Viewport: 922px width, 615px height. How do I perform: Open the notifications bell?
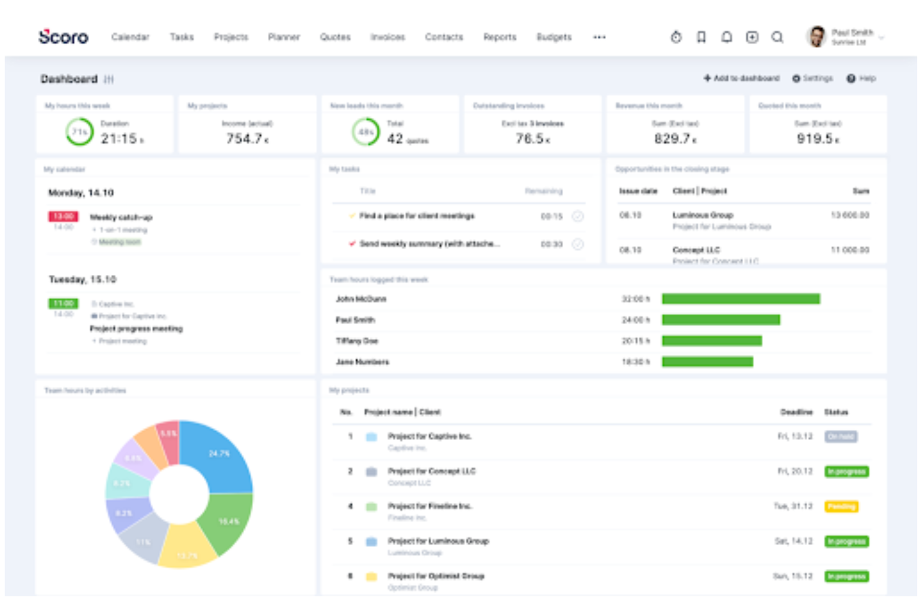coord(726,37)
